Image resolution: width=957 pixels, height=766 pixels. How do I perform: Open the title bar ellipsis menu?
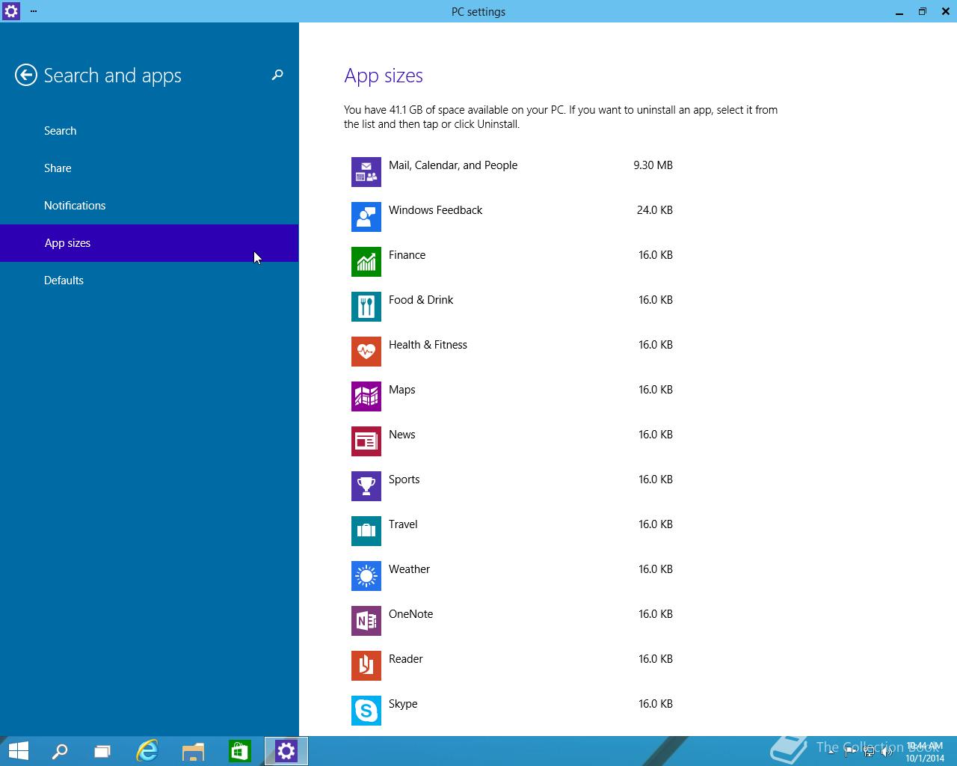point(34,11)
